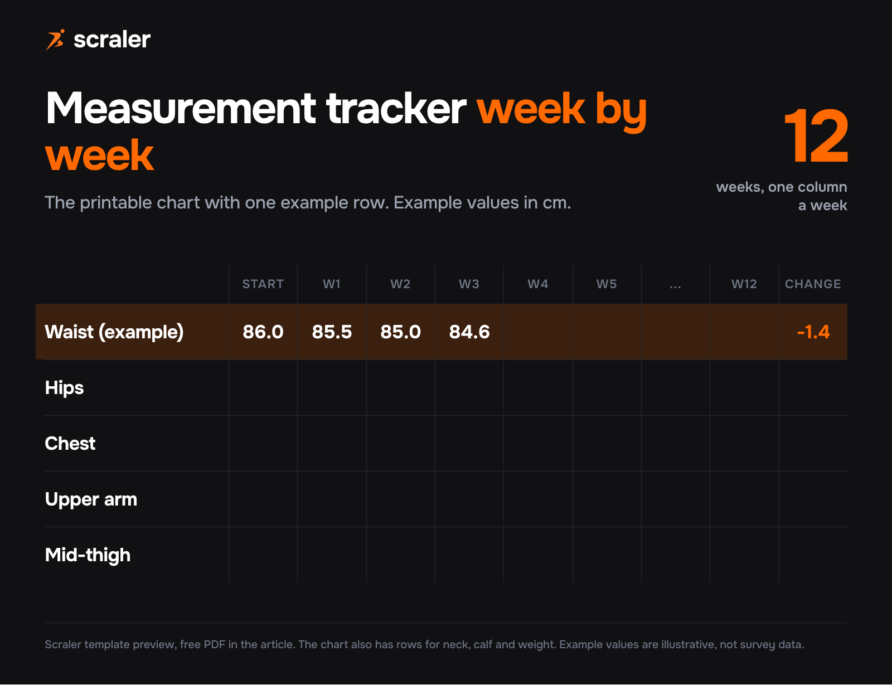Click the large orange number 12
The height and width of the screenshot is (685, 892).
(816, 137)
